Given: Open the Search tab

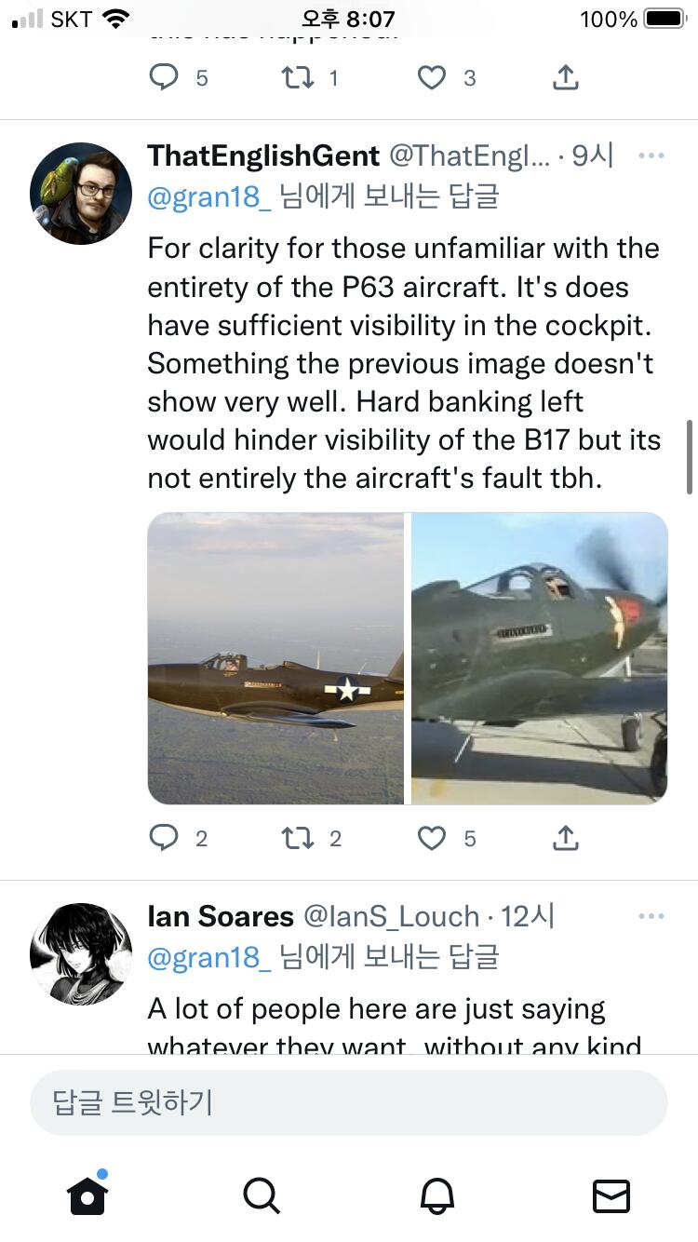Looking at the screenshot, I should [x=262, y=1195].
